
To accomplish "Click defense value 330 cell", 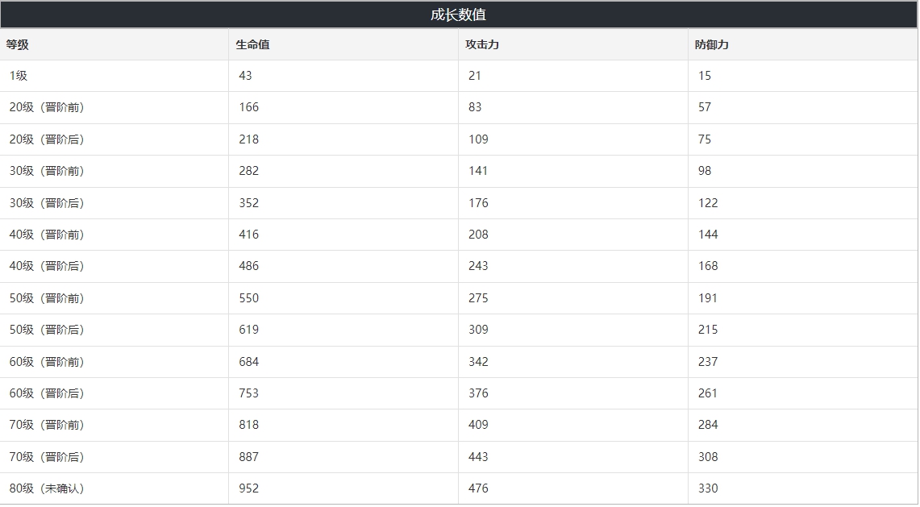I will pos(803,488).
